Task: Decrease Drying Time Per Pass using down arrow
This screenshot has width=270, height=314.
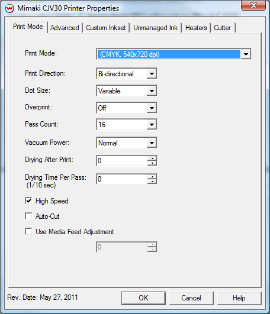Action: pyautogui.click(x=152, y=182)
